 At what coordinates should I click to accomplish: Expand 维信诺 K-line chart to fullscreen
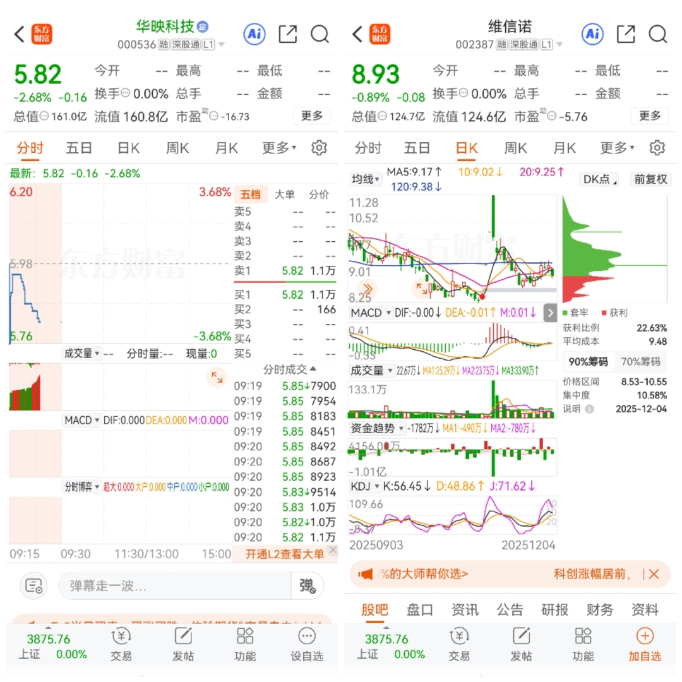(x=421, y=287)
